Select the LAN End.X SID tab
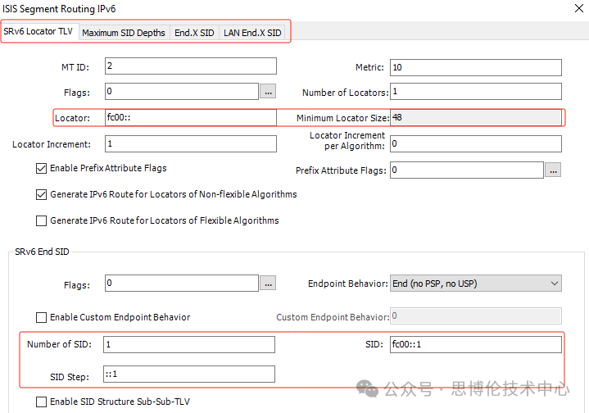This screenshot has width=589, height=413. (x=252, y=33)
